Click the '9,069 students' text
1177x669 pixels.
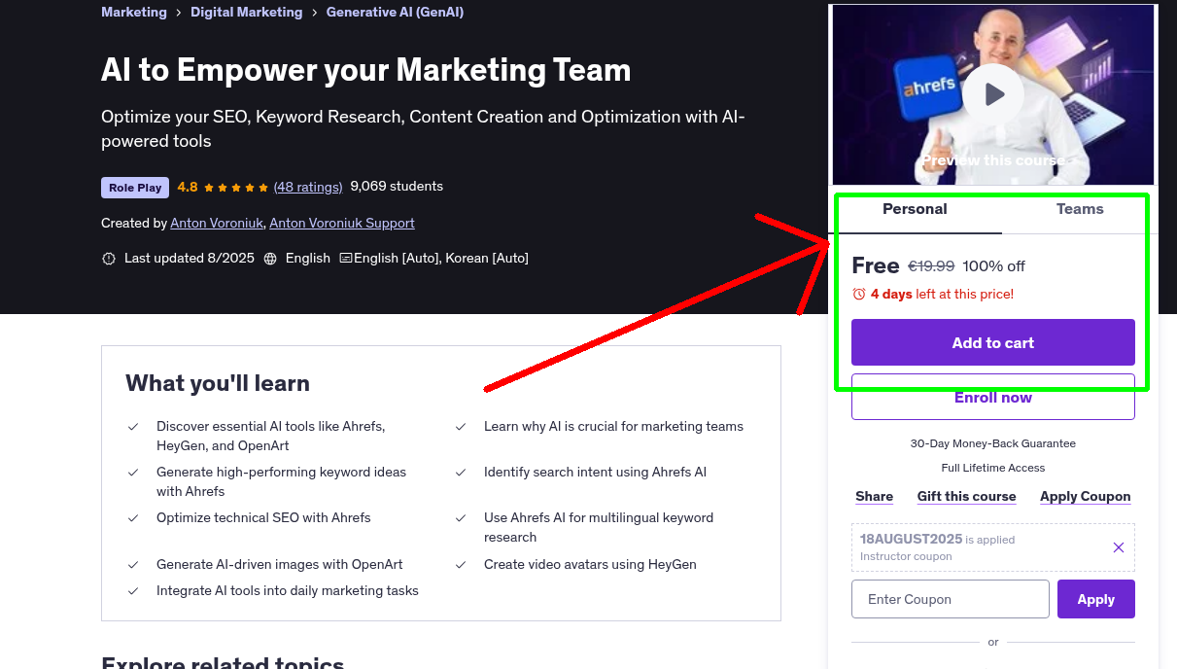click(397, 186)
